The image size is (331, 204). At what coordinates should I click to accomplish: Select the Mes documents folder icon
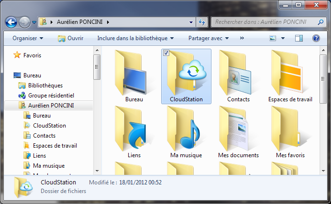coord(234,129)
